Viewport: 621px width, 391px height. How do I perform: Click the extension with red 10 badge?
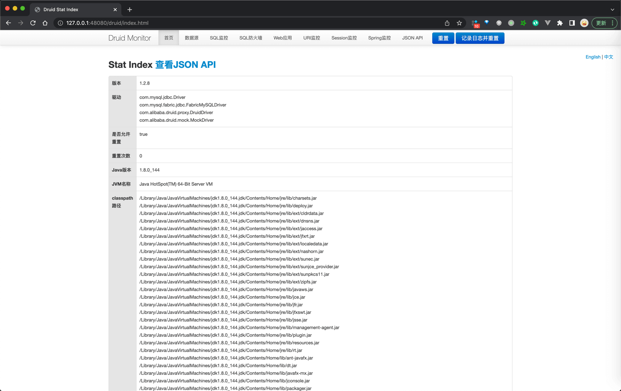click(475, 23)
